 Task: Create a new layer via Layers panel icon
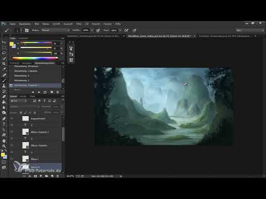52,176
